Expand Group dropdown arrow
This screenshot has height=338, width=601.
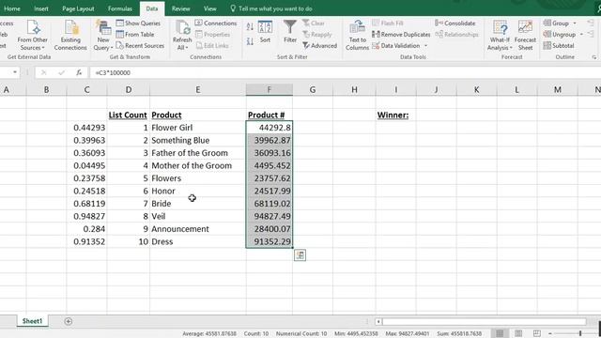(x=574, y=23)
